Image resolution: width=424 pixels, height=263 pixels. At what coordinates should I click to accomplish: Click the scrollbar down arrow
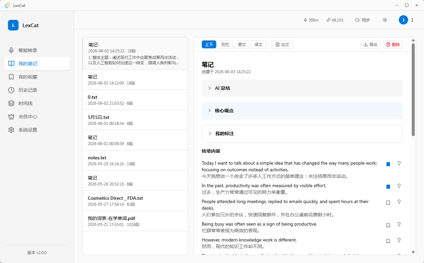(x=413, y=252)
